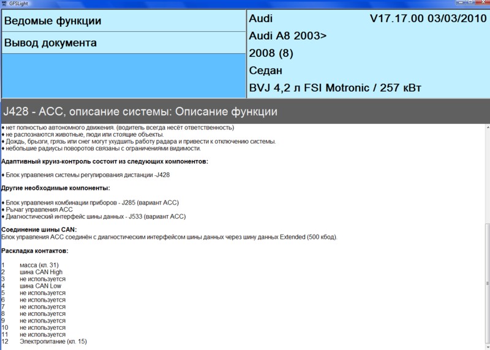Click pin 2 шина CAN High row

pyautogui.click(x=40, y=272)
